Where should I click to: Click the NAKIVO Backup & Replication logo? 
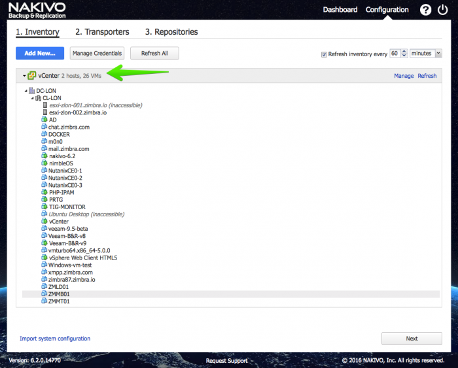coord(37,10)
